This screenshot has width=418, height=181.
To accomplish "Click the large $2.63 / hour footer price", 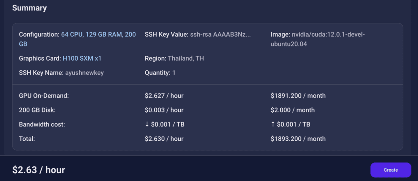I will (x=39, y=170).
